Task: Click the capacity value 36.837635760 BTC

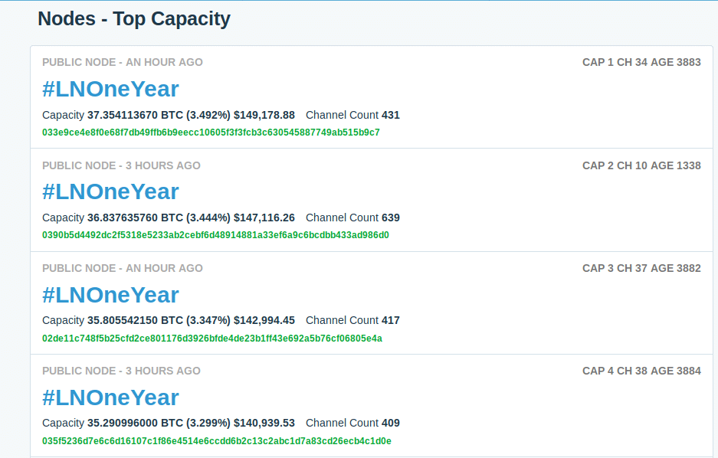Action: coord(135,218)
